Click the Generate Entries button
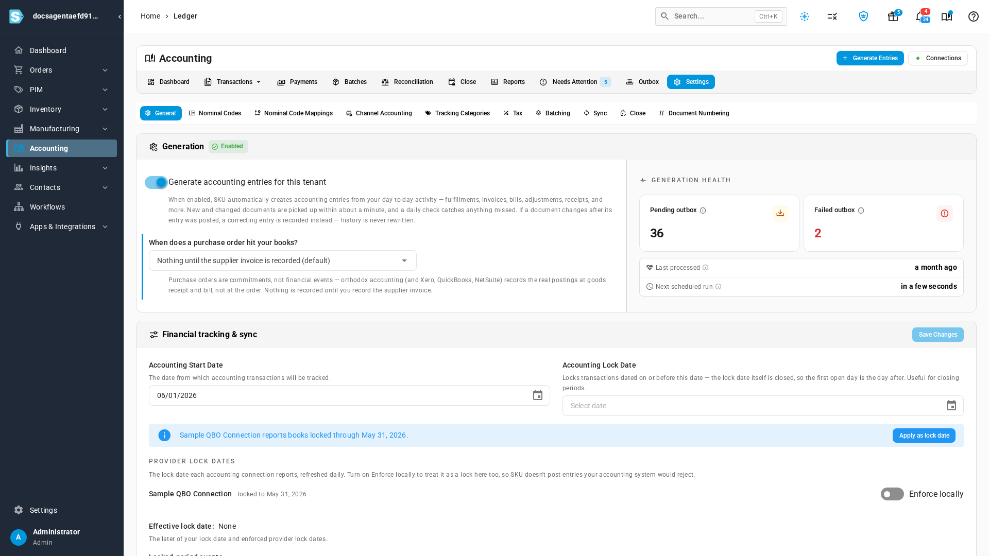The image size is (989, 556). pyautogui.click(x=870, y=58)
